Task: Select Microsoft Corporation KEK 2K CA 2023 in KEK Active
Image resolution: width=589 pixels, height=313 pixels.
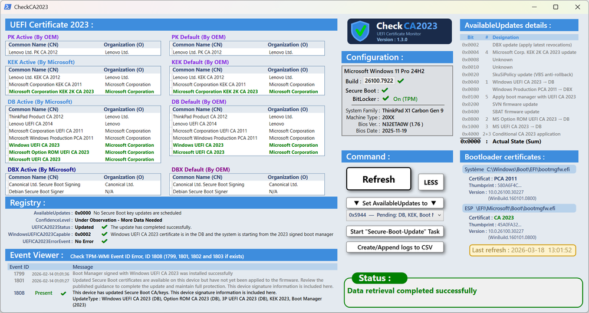Action: pos(83,92)
